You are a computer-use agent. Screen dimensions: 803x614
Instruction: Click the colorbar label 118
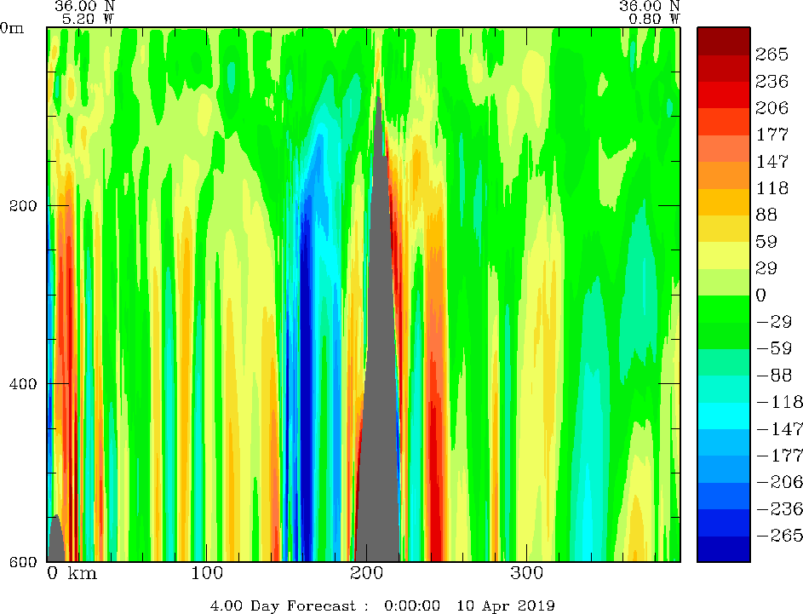[x=771, y=188]
